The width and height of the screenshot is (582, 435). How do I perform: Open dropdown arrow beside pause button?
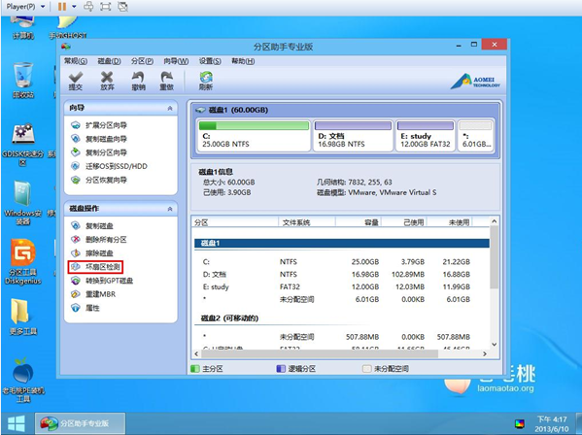(x=74, y=6)
